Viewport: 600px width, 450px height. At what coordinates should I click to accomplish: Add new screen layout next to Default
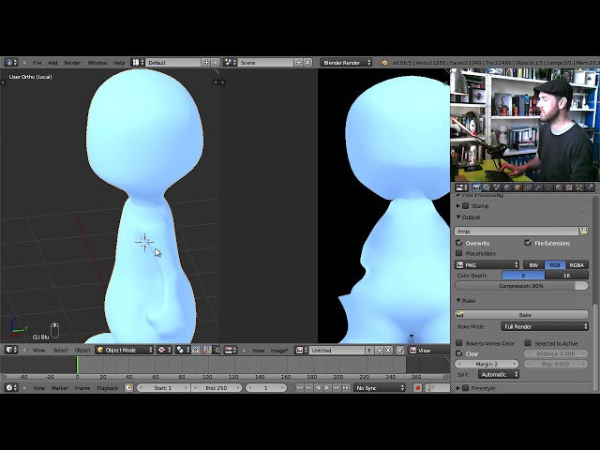tap(206, 63)
